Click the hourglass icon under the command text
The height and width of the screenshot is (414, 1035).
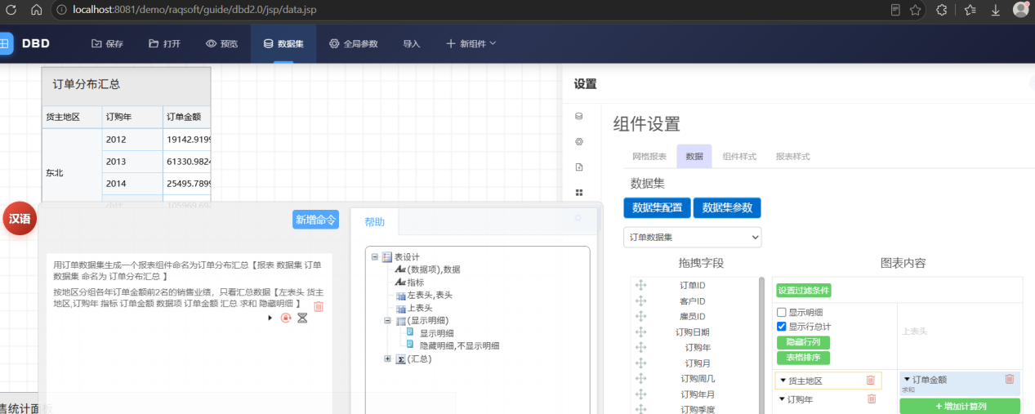(302, 318)
